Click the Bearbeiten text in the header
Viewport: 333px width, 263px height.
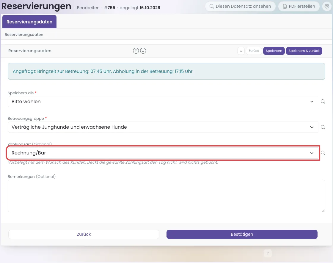point(88,8)
